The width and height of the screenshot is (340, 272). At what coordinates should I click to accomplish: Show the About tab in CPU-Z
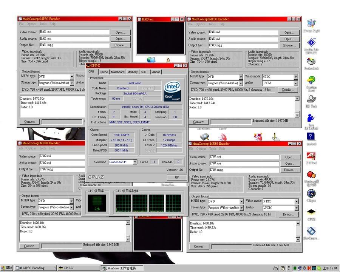[x=156, y=72]
